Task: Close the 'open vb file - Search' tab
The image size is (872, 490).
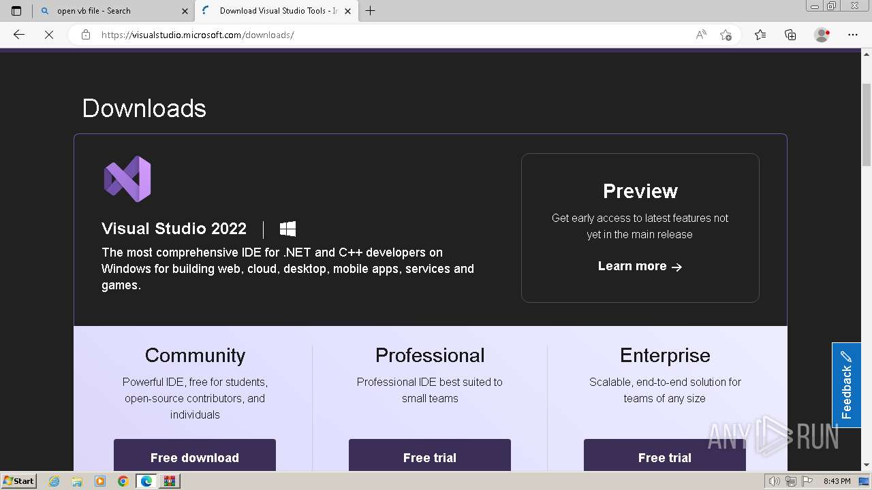Action: click(185, 11)
